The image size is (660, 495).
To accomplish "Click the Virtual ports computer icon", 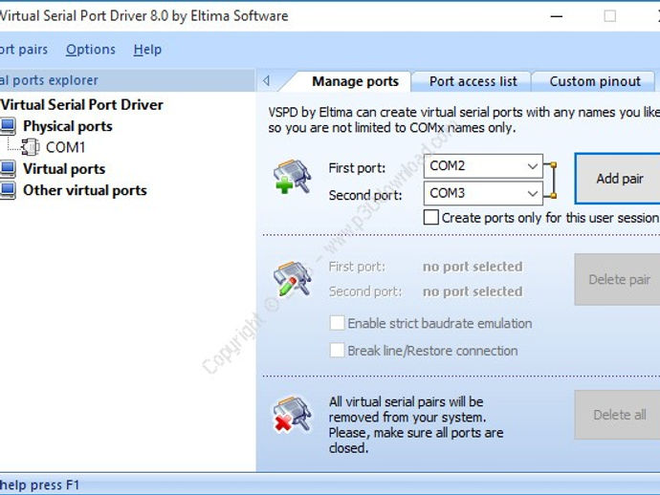I will coord(8,169).
